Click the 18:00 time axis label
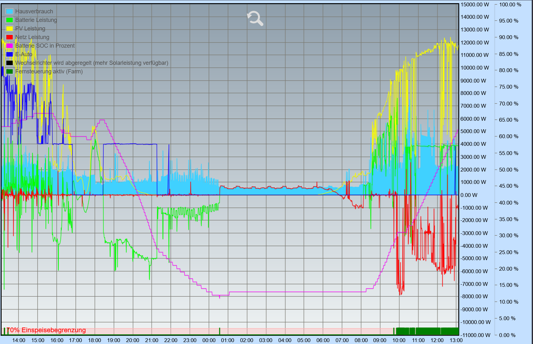 [x=95, y=340]
